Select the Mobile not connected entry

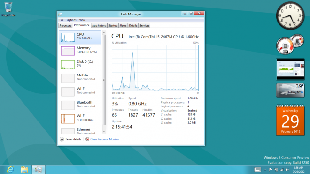(x=80, y=78)
